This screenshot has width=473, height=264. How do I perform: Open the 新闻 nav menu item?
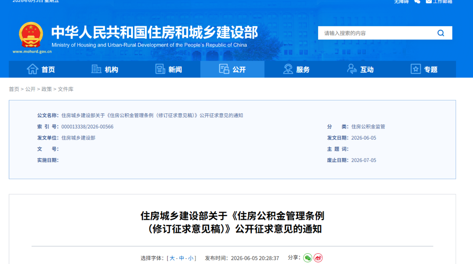pyautogui.click(x=169, y=69)
